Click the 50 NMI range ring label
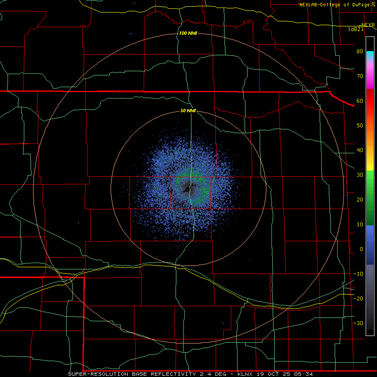 [188, 111]
